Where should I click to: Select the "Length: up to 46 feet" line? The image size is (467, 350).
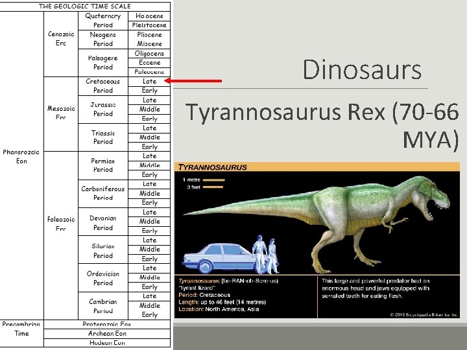222,302
